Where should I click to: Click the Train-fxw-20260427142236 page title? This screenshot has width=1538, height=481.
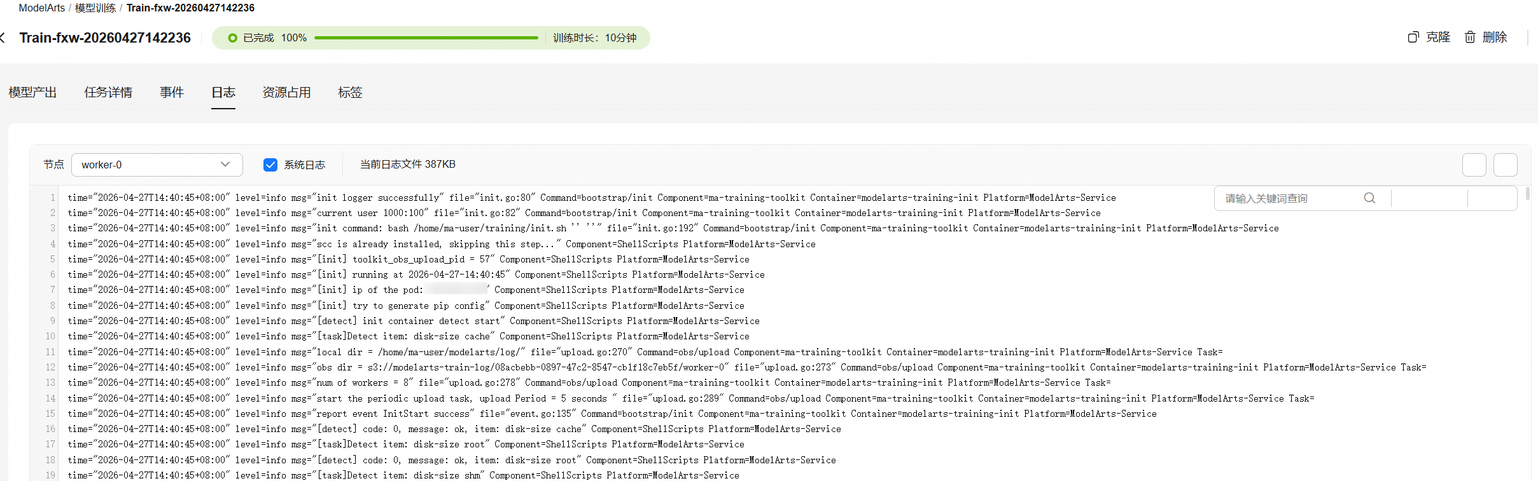(x=105, y=38)
